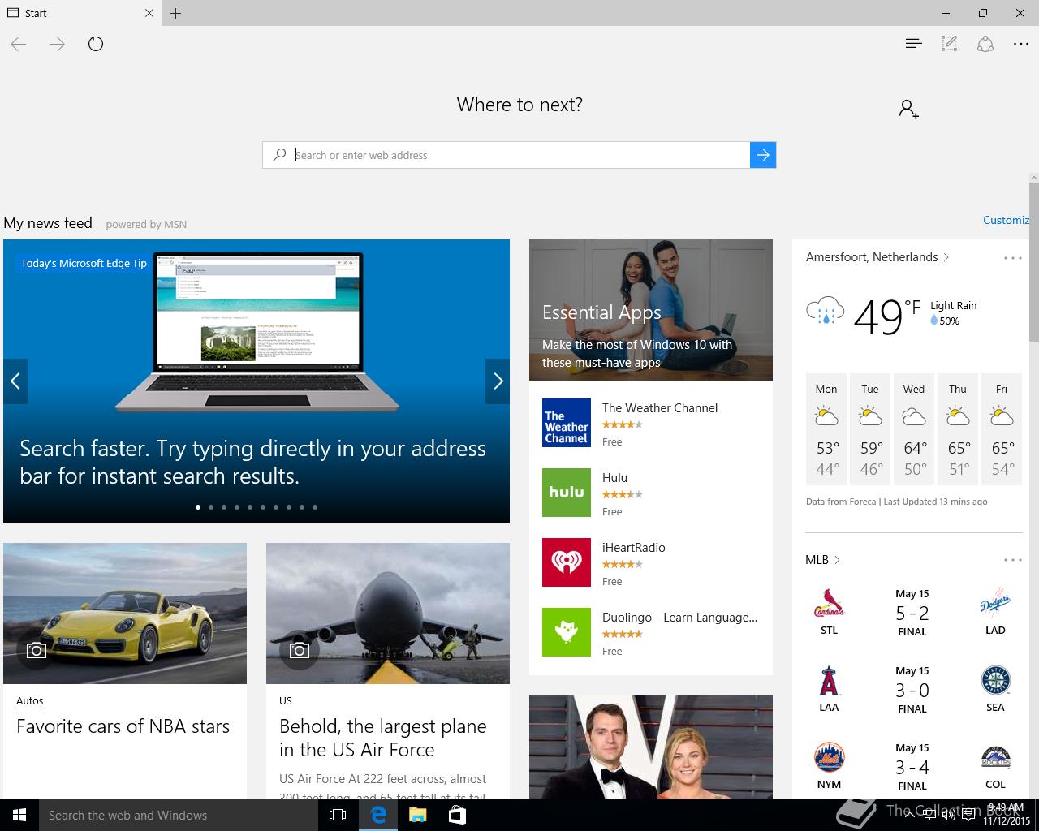Viewport: 1039px width, 831px height.
Task: Click the 5 - 2 FINAL score
Action: pyautogui.click(x=912, y=614)
